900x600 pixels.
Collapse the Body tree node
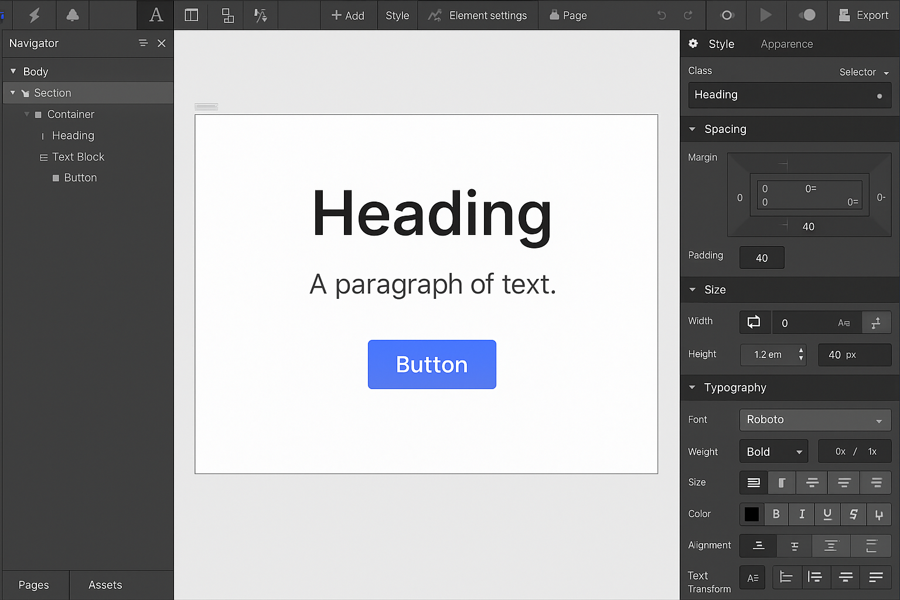tap(13, 71)
